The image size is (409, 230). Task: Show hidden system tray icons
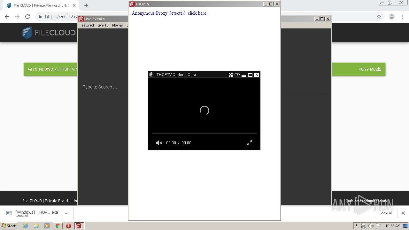tap(356, 226)
